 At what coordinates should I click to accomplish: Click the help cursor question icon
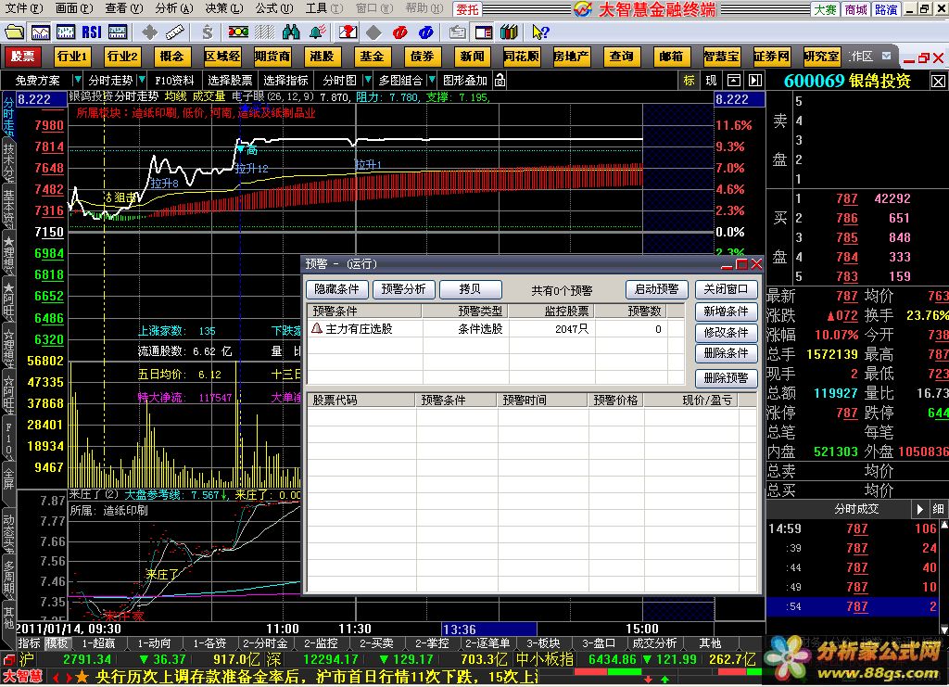tap(540, 32)
